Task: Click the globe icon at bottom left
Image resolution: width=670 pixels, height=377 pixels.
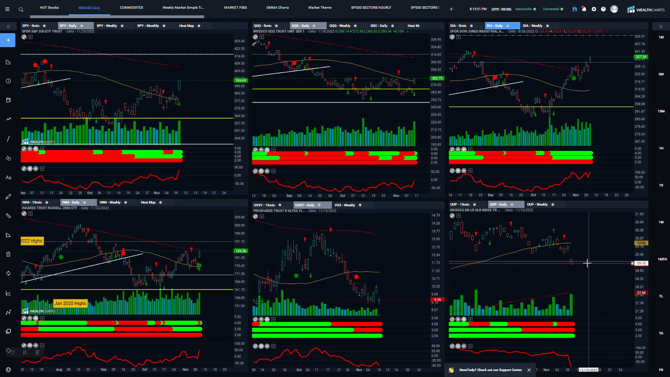Action: (8, 370)
